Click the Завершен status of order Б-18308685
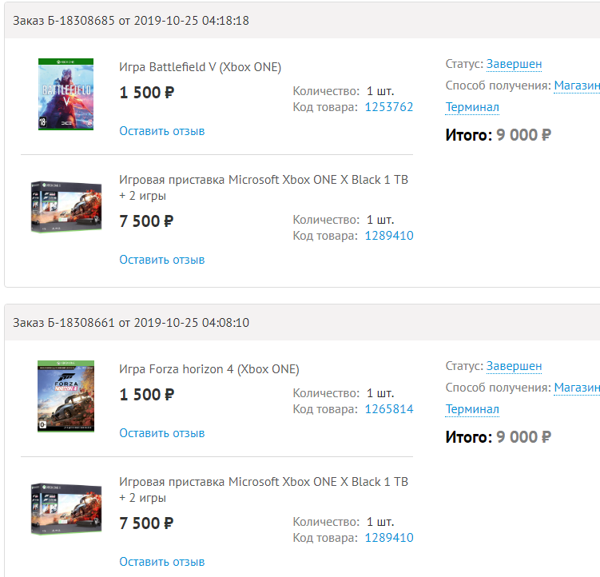Viewport: 600px width, 577px height. point(514,64)
